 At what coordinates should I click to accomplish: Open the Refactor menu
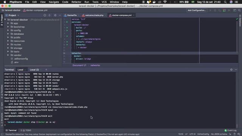[76, 2]
